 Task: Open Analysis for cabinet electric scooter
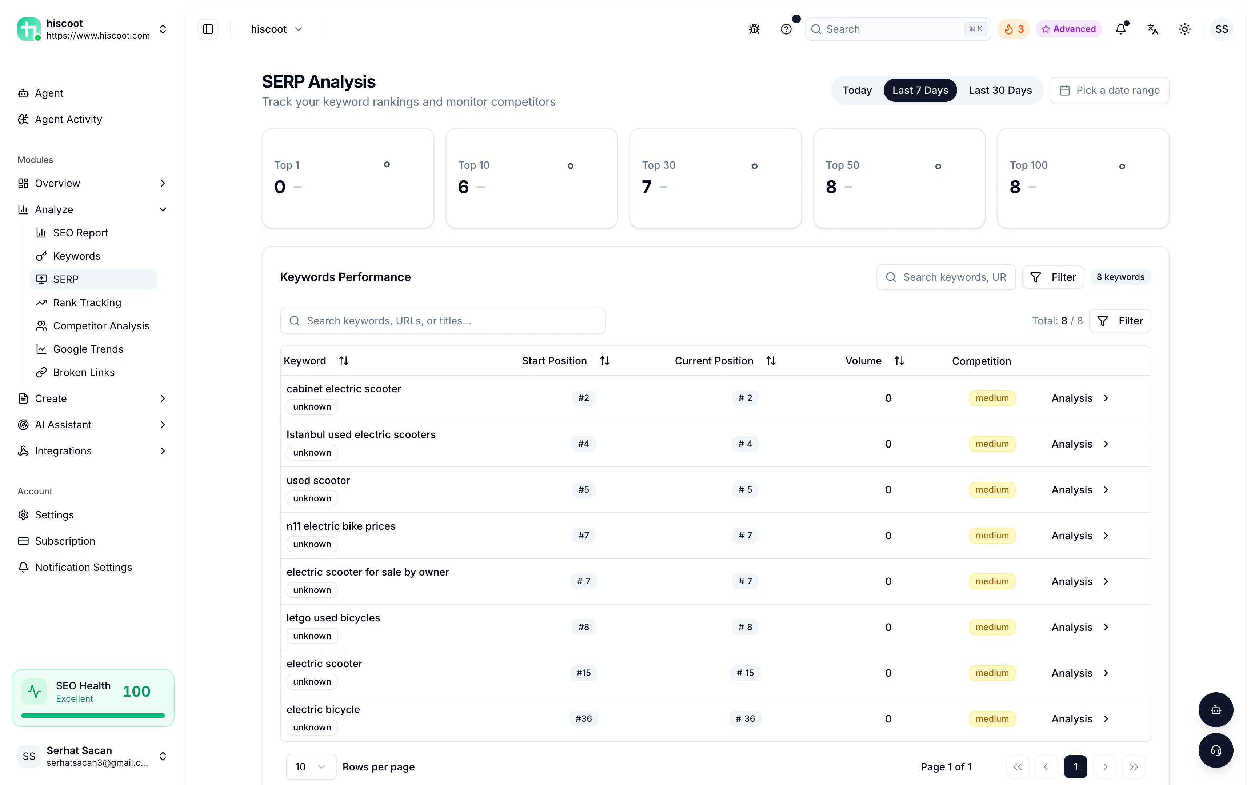[1080, 398]
